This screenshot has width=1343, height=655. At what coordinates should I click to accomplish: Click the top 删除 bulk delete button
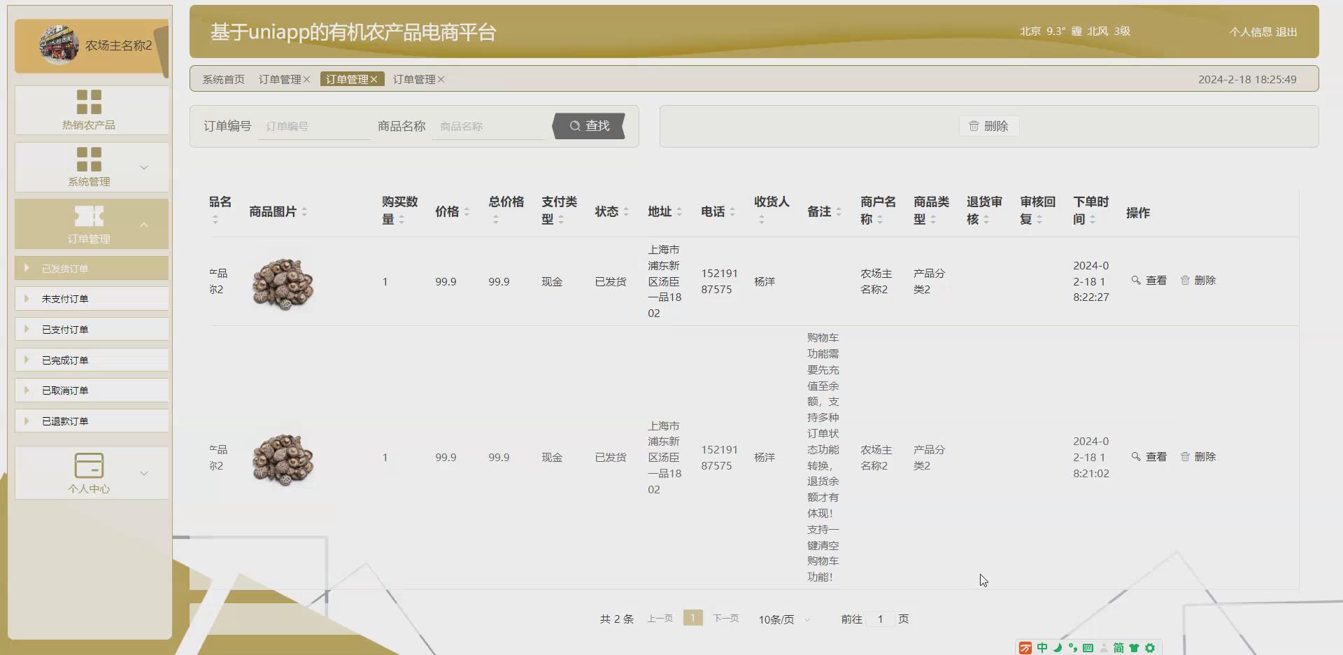coord(988,126)
